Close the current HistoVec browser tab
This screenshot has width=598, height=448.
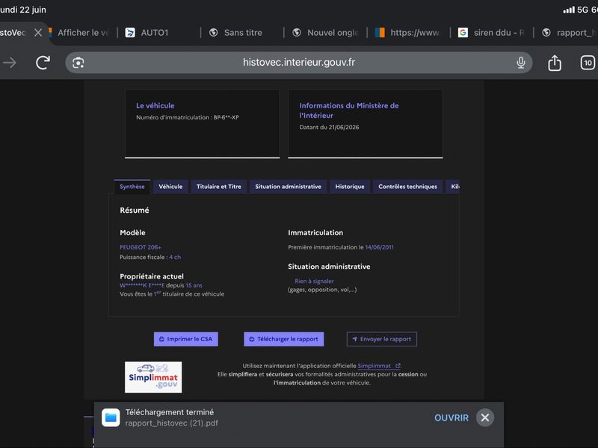[38, 33]
